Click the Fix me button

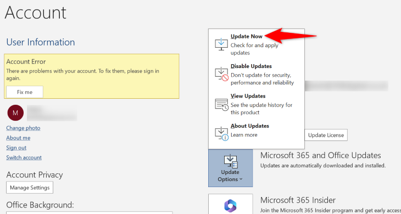click(x=25, y=92)
